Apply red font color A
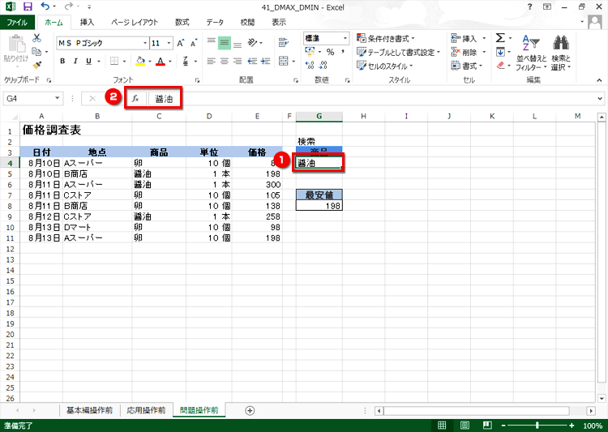 (161, 62)
